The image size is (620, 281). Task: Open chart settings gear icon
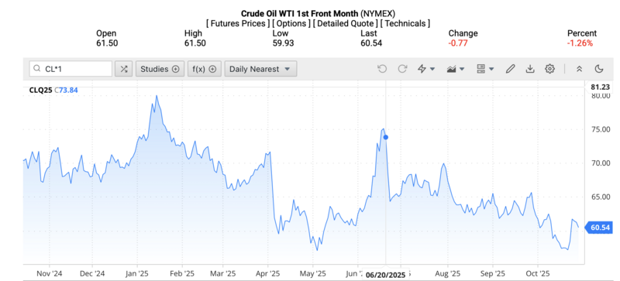(549, 69)
